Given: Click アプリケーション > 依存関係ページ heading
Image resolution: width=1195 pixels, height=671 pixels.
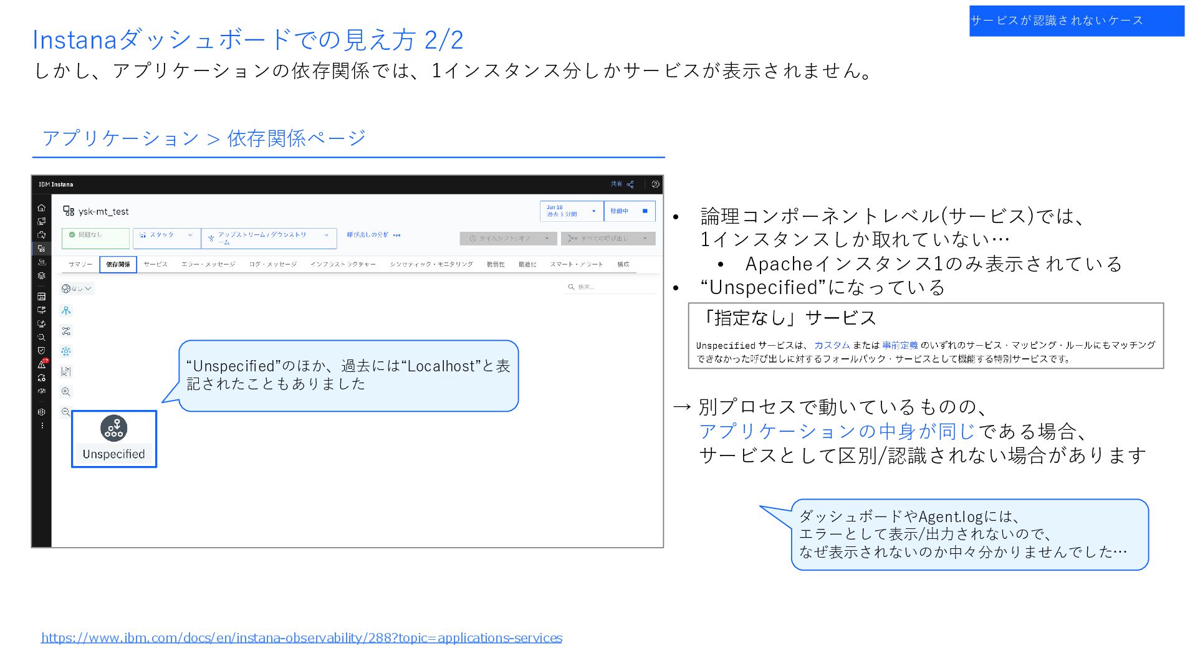Looking at the screenshot, I should click(204, 138).
